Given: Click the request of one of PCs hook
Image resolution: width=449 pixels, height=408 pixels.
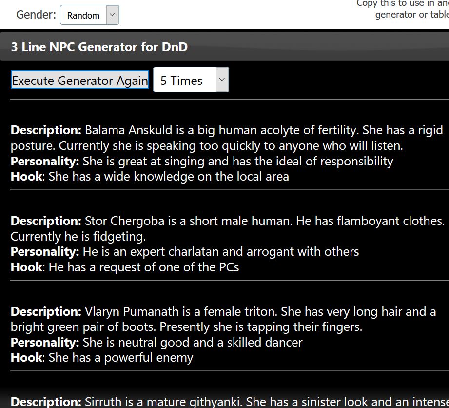Looking at the screenshot, I should [125, 267].
